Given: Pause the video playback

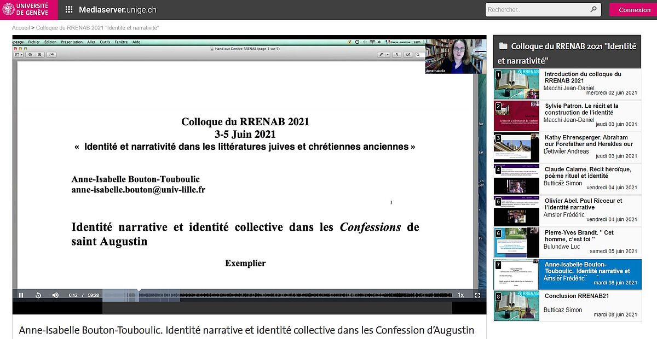Looking at the screenshot, I should (x=21, y=295).
